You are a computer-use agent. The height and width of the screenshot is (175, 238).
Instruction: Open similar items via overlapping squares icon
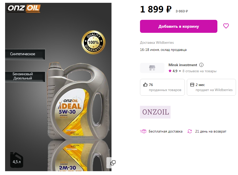click(x=113, y=163)
